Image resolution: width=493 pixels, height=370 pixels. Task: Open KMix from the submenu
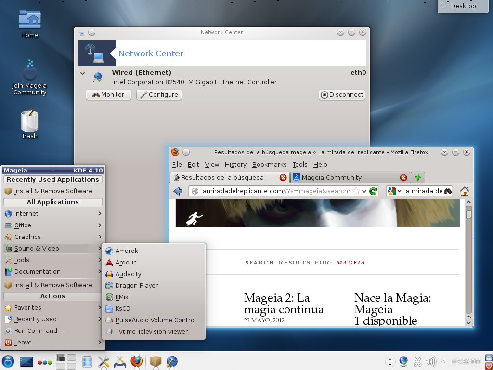click(154, 297)
